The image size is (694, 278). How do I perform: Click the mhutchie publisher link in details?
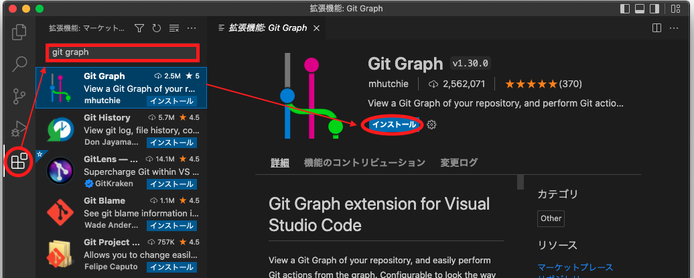[388, 84]
